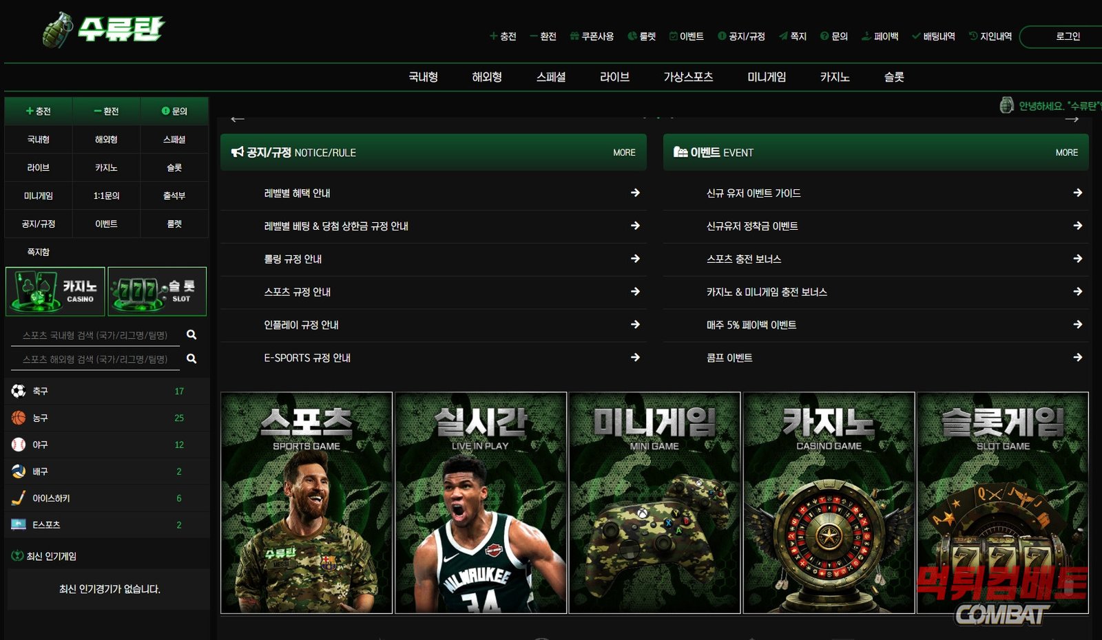The width and height of the screenshot is (1102, 640).
Task: Click the 충전 button in sidebar
Action: pyautogui.click(x=39, y=111)
